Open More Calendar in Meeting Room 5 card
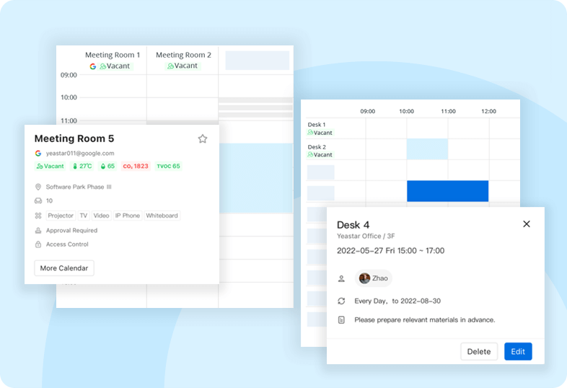This screenshot has width=567, height=388. click(x=64, y=268)
